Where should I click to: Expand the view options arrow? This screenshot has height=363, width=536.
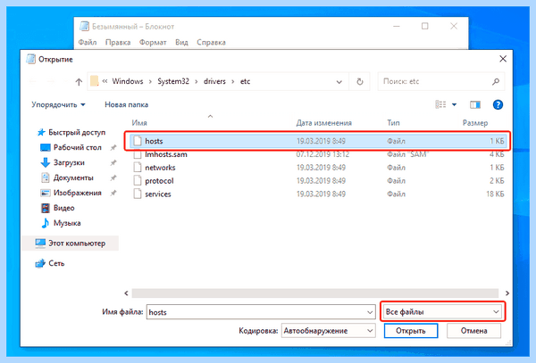(x=455, y=104)
